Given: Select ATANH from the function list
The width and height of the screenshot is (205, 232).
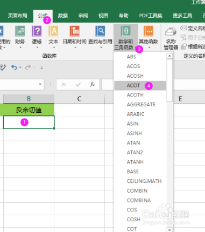Looking at the screenshot, I should 140,162.
